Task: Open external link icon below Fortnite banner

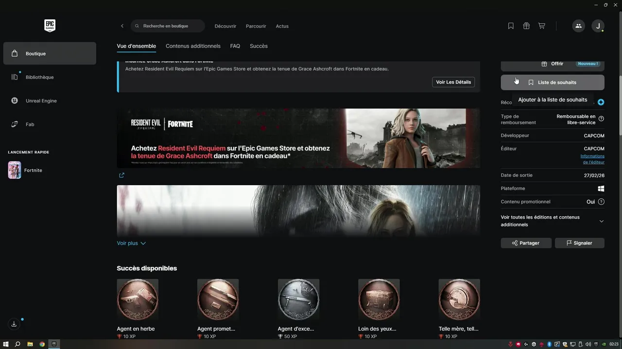Action: click(x=121, y=175)
